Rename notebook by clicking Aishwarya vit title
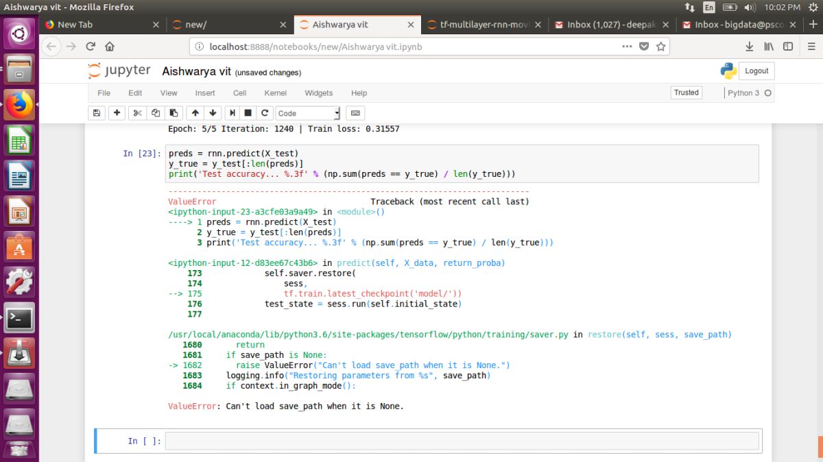The height and width of the screenshot is (462, 823). point(196,71)
